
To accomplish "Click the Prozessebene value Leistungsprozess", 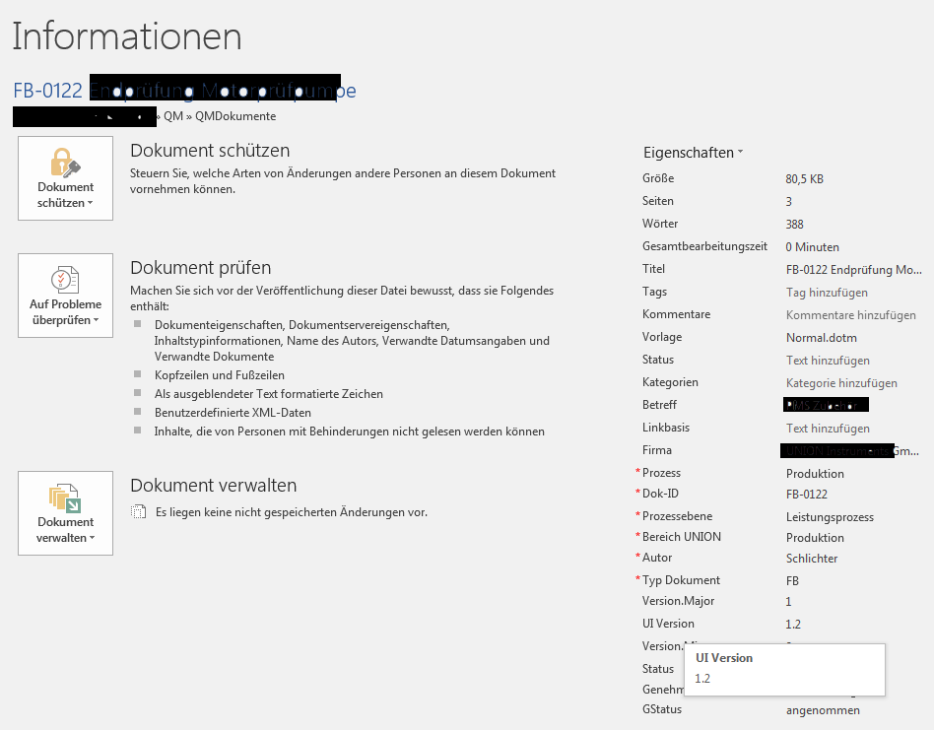I will point(830,517).
